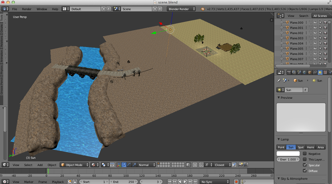Open the Blender Render engine dropdown
The height and width of the screenshot is (184, 332).
pos(181,9)
